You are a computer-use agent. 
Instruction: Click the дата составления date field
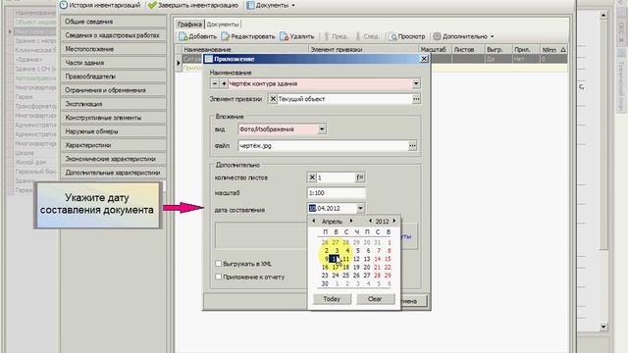pos(332,208)
